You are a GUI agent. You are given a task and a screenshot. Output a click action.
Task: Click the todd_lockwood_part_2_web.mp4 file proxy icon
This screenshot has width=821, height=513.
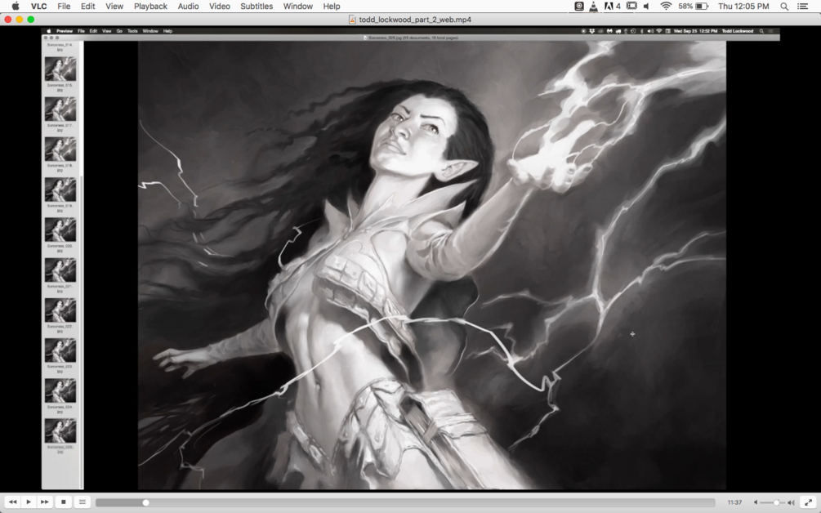click(352, 20)
